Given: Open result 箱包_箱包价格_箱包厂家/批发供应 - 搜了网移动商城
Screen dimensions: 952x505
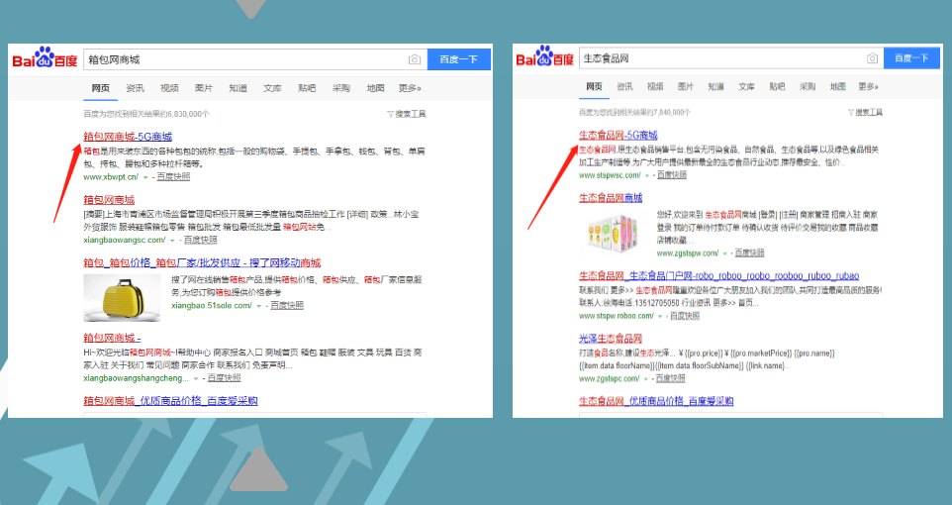Looking at the screenshot, I should [x=202, y=263].
